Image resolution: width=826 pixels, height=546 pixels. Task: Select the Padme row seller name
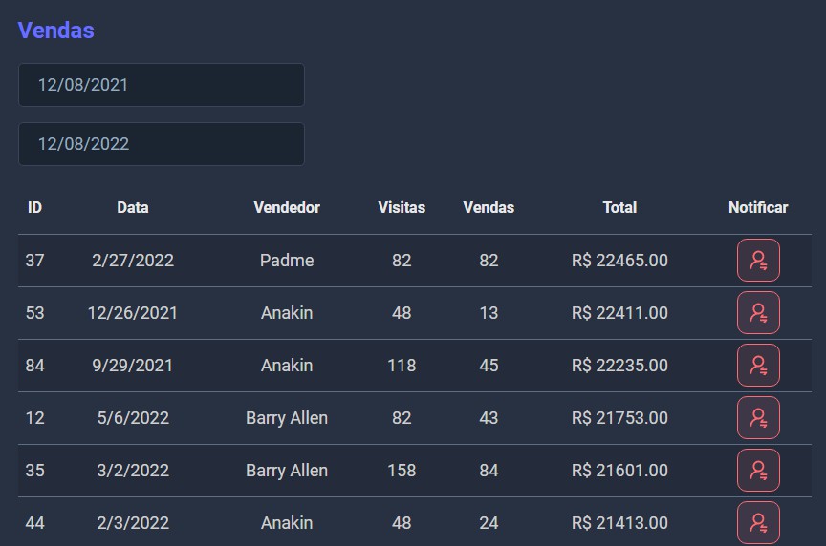(287, 261)
